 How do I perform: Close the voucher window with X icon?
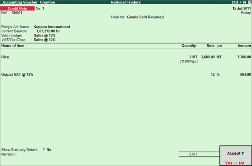pos(250,2)
